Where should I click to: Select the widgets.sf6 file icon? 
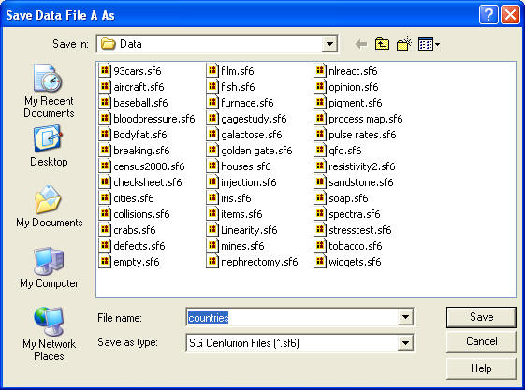[320, 261]
